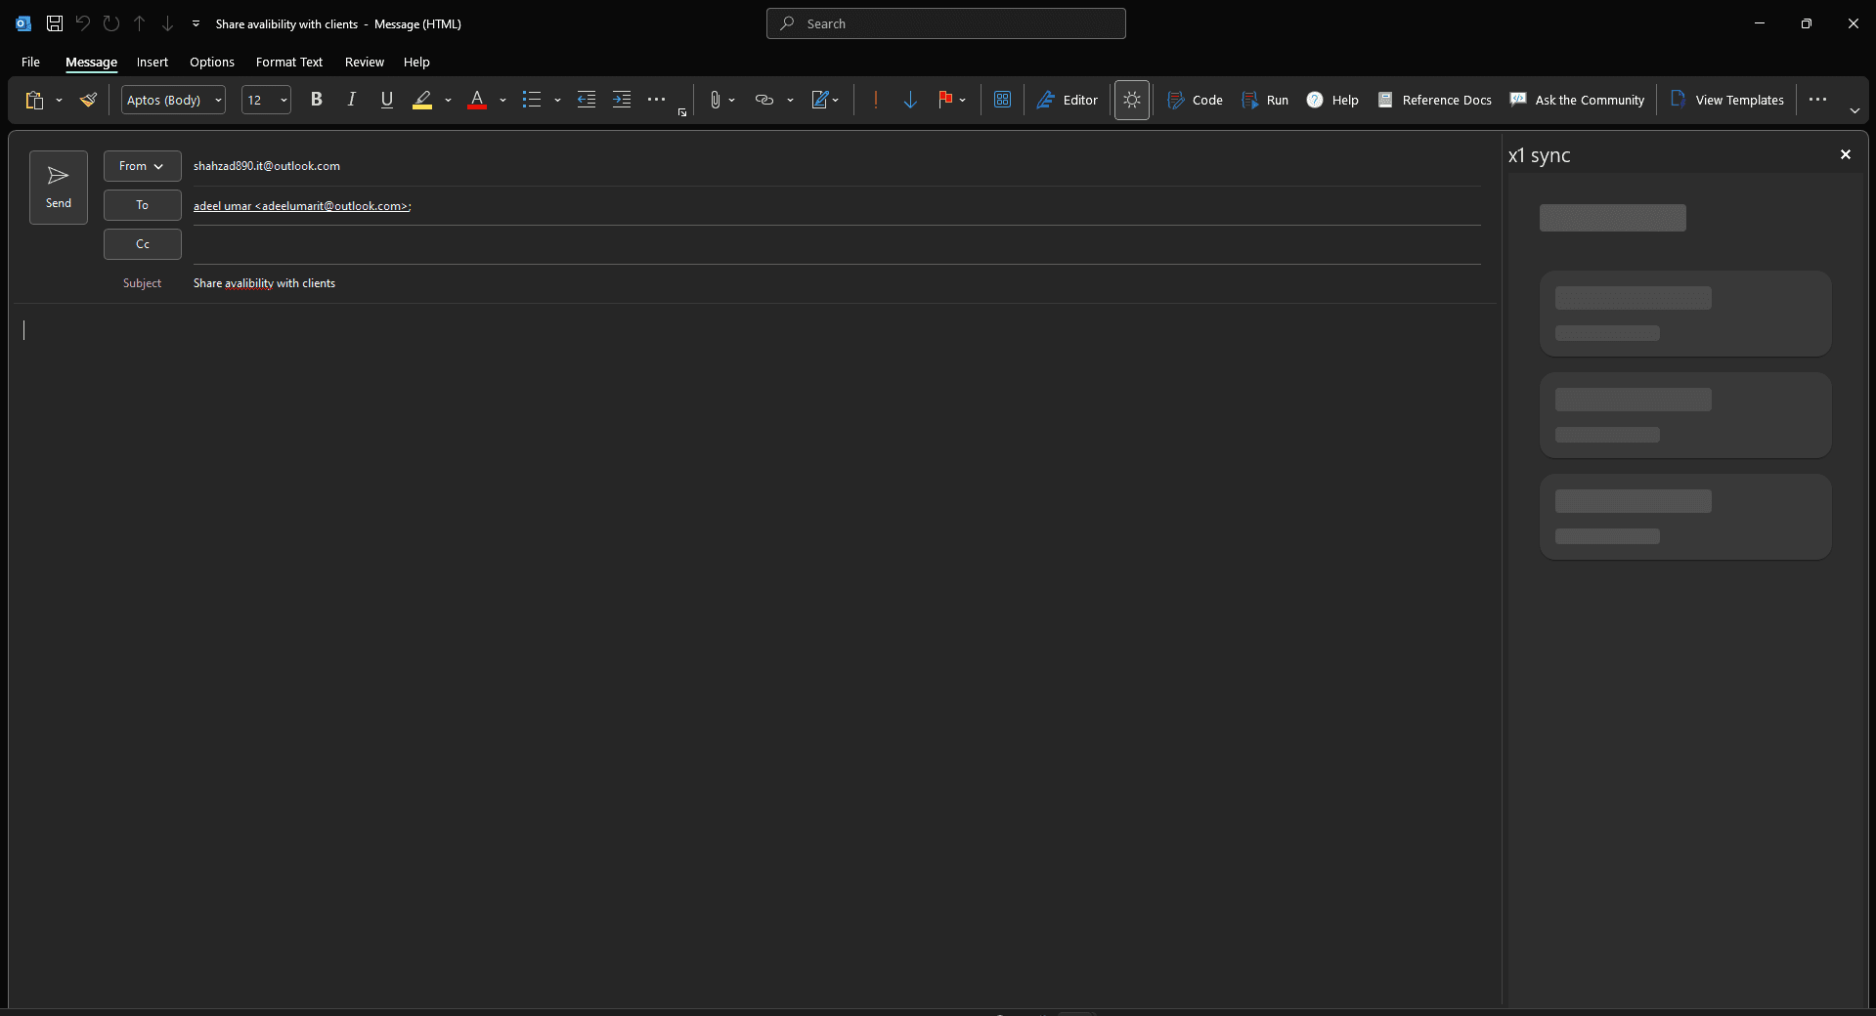This screenshot has width=1876, height=1016.
Task: Select the Format Painter icon
Action: (x=88, y=100)
